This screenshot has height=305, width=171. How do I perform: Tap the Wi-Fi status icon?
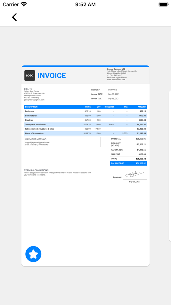coord(24,4)
